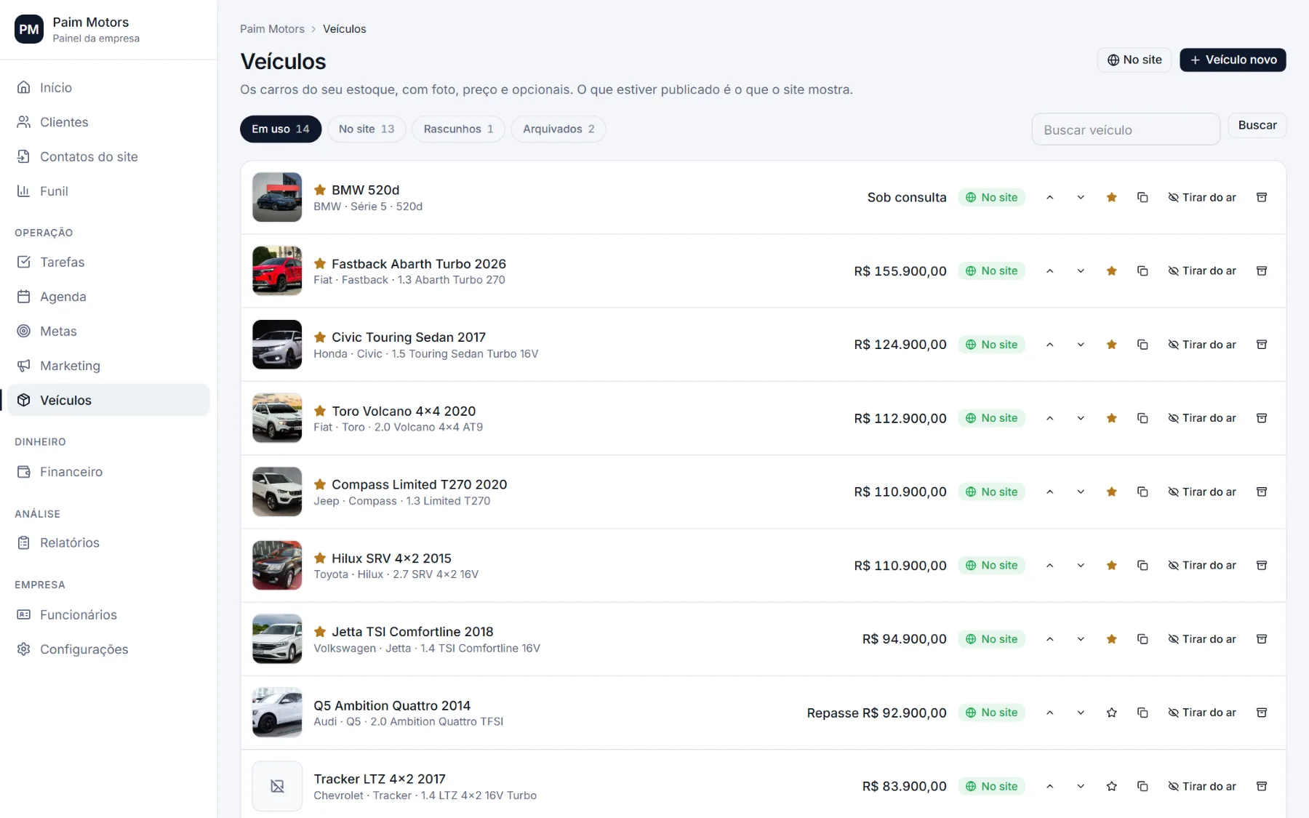Move Q5 Ambition Quattro 2014 up

(x=1049, y=713)
